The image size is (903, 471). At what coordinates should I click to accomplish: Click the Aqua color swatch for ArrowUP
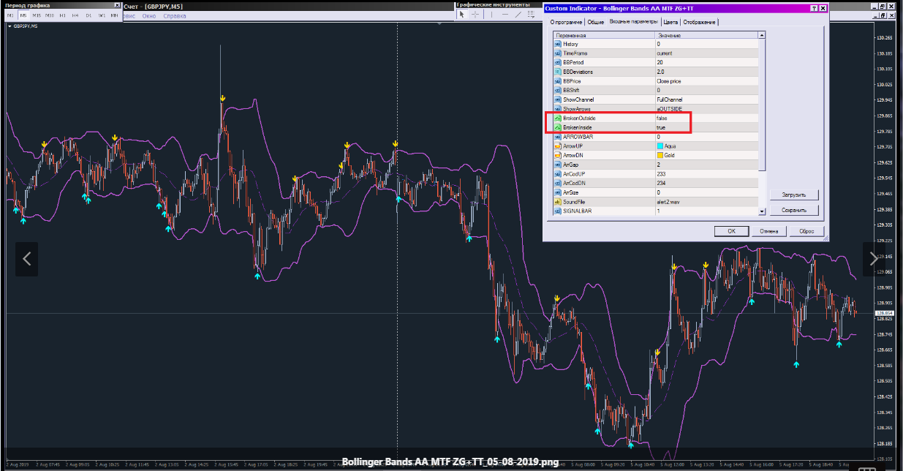(x=660, y=146)
